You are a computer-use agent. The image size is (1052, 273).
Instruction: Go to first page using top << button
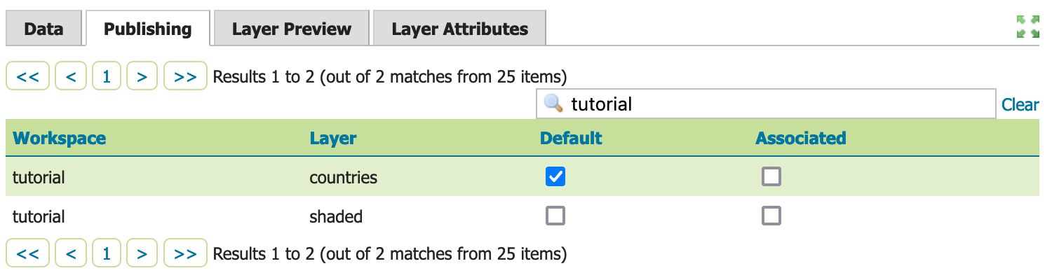click(27, 76)
